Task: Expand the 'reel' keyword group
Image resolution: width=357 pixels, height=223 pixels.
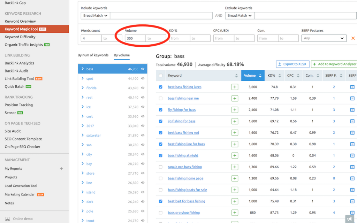Action: coord(82,98)
